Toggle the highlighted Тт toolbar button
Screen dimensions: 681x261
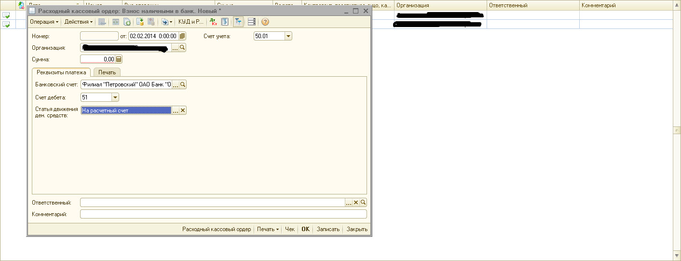click(238, 22)
